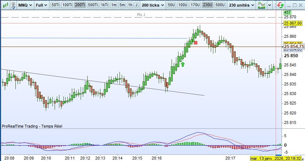Expand the 230 unités dropdown
The height and width of the screenshot is (161, 305).
pyautogui.click(x=242, y=5)
